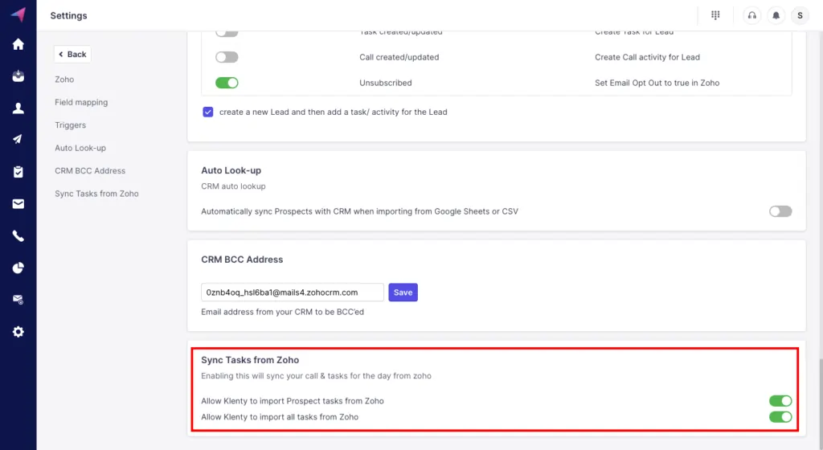Open the Home dashboard icon
Viewport: 823px width, 450px height.
[18, 44]
